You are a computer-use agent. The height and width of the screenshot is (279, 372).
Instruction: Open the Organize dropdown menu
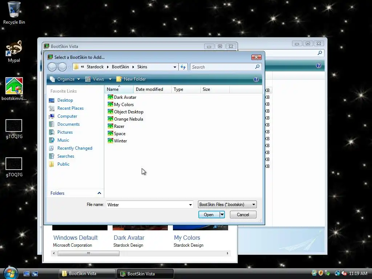click(65, 79)
